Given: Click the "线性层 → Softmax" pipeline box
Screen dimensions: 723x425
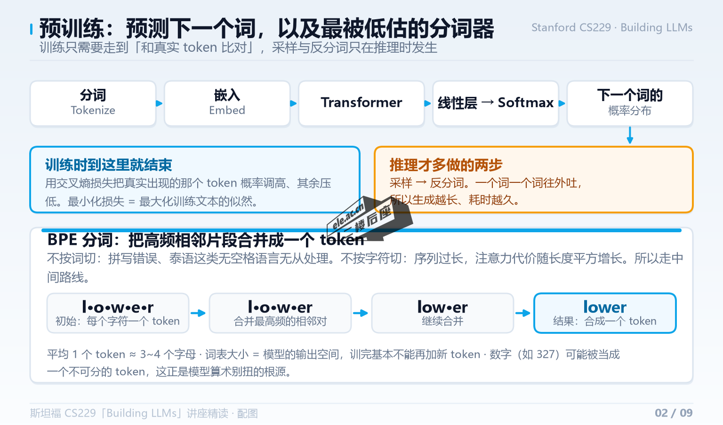Looking at the screenshot, I should coord(496,103).
